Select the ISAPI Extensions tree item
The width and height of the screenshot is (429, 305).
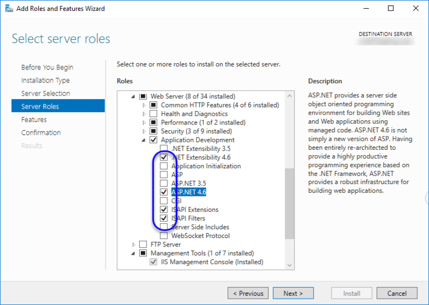(x=195, y=210)
